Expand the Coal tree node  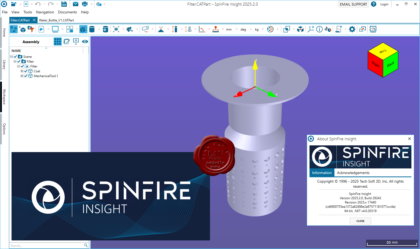22,71
